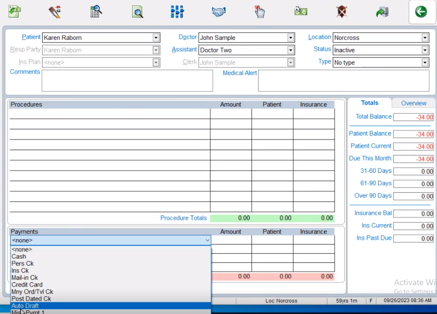The width and height of the screenshot is (437, 314).
Task: Click the money bill icon
Action: pyautogui.click(x=300, y=11)
